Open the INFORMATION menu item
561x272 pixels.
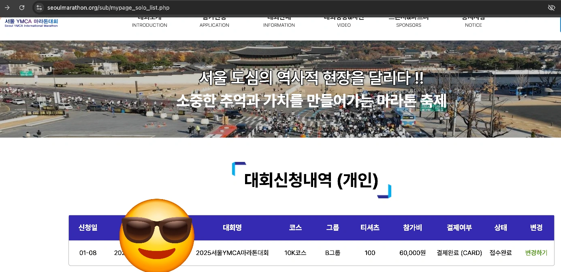coord(279,25)
